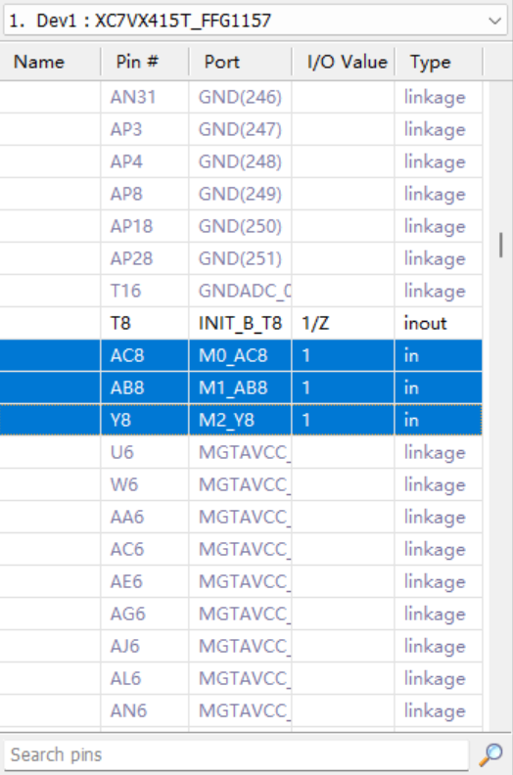Click the vertical scrollbar thumb
The width and height of the screenshot is (513, 775).
point(501,246)
